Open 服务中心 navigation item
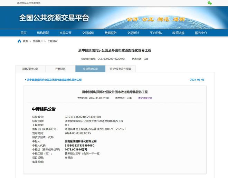228x178 pixels. 201,33
